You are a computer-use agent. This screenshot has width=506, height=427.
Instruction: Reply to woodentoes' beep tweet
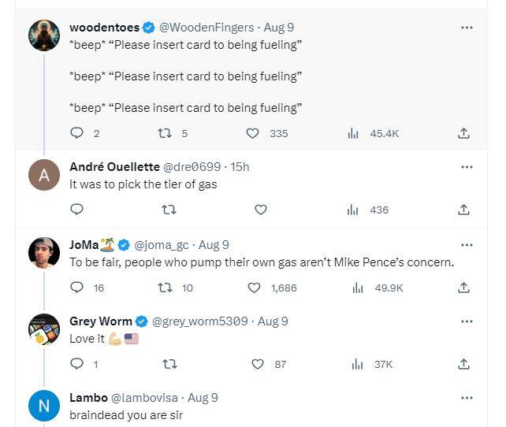click(x=76, y=133)
